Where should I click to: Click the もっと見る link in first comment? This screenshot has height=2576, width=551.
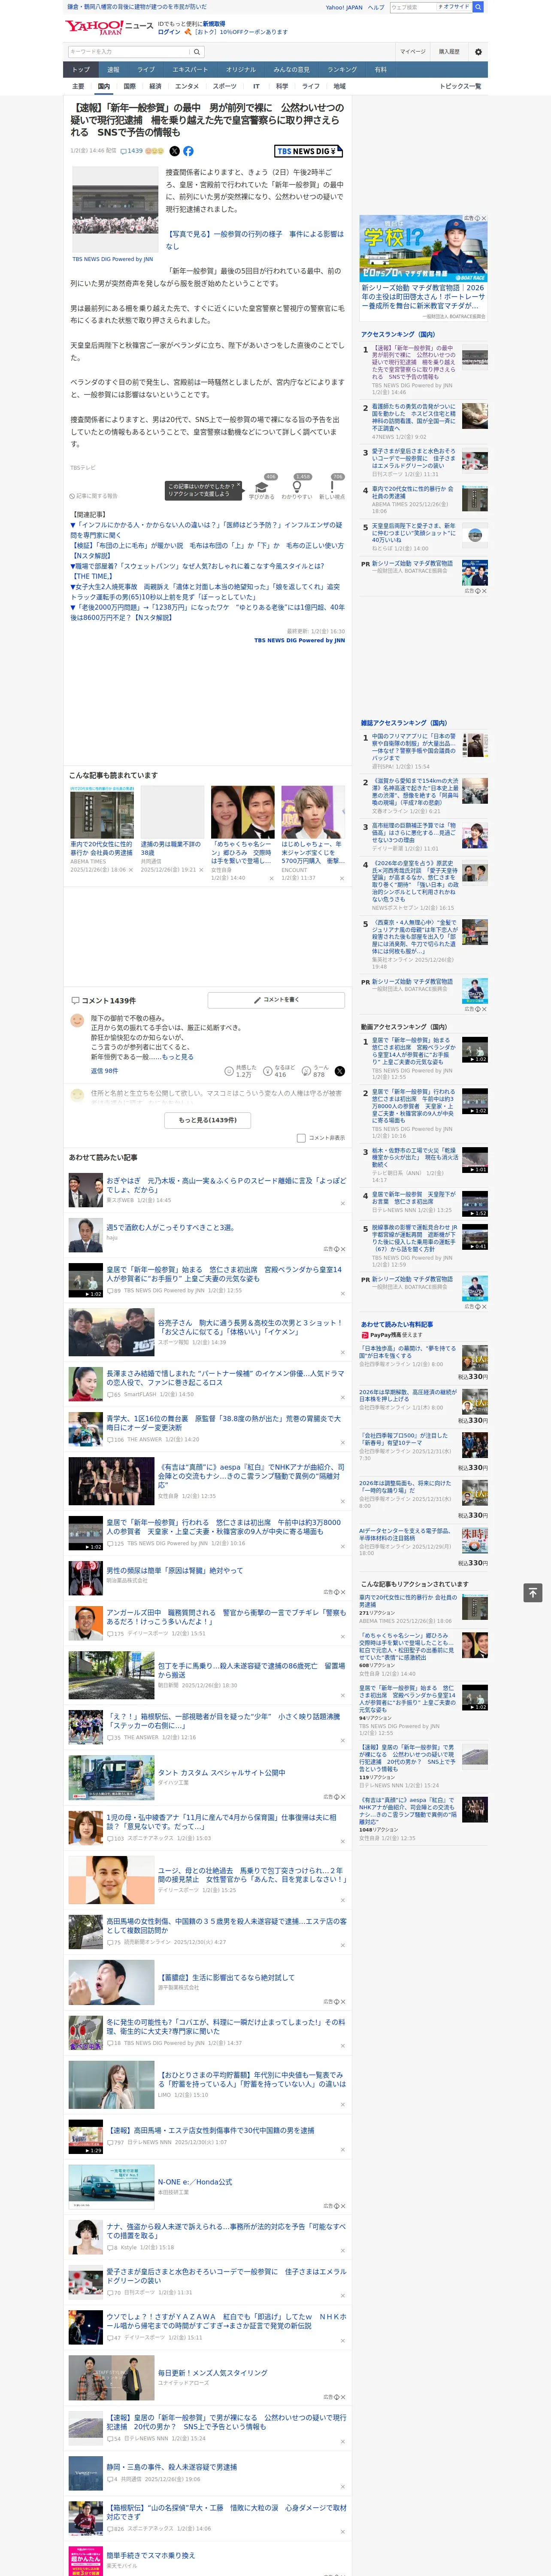click(x=178, y=1056)
